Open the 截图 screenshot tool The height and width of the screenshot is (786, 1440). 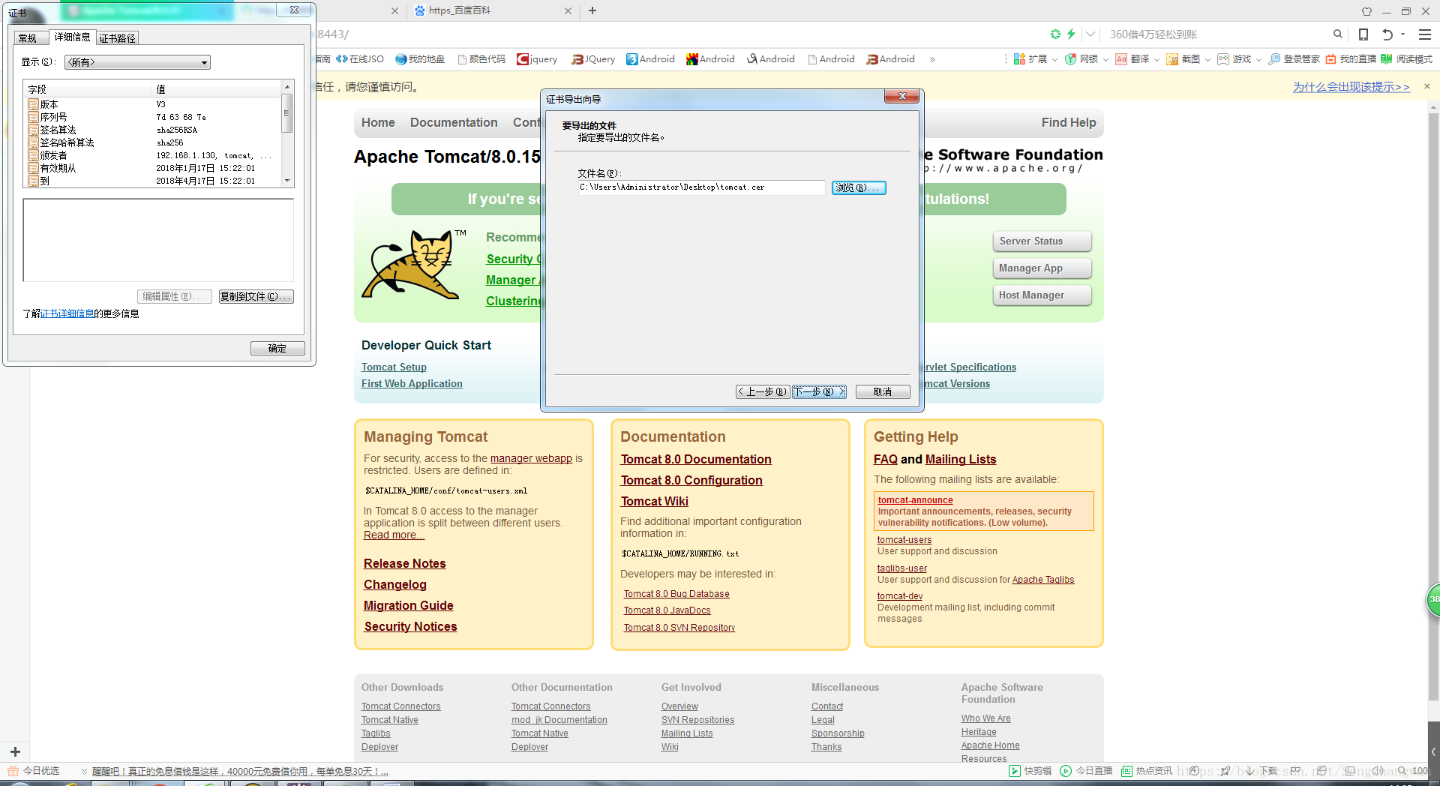click(1183, 59)
